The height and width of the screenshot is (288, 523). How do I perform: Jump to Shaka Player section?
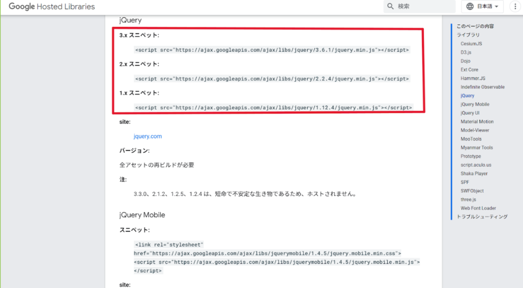474,174
